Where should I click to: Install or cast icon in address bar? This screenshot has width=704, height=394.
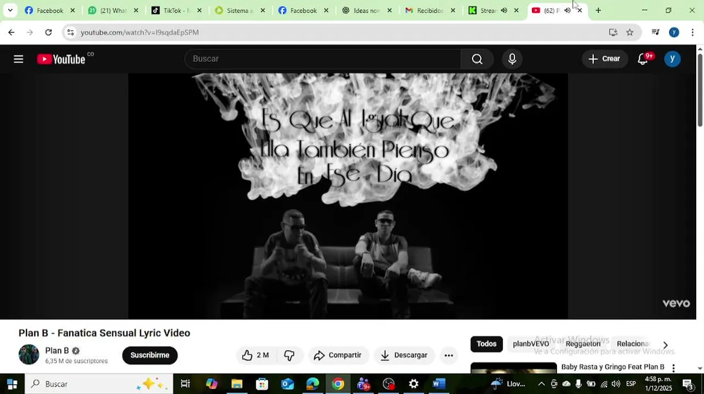[613, 32]
